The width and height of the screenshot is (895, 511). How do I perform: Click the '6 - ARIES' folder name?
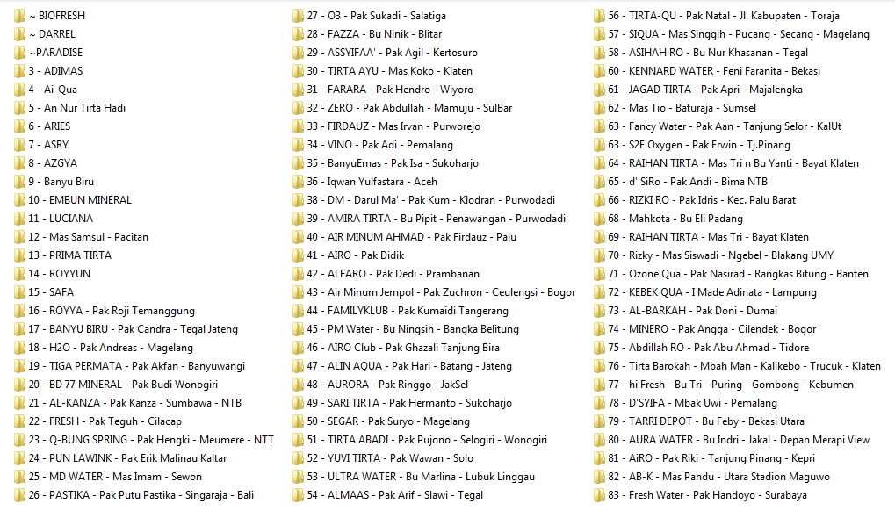[50, 126]
